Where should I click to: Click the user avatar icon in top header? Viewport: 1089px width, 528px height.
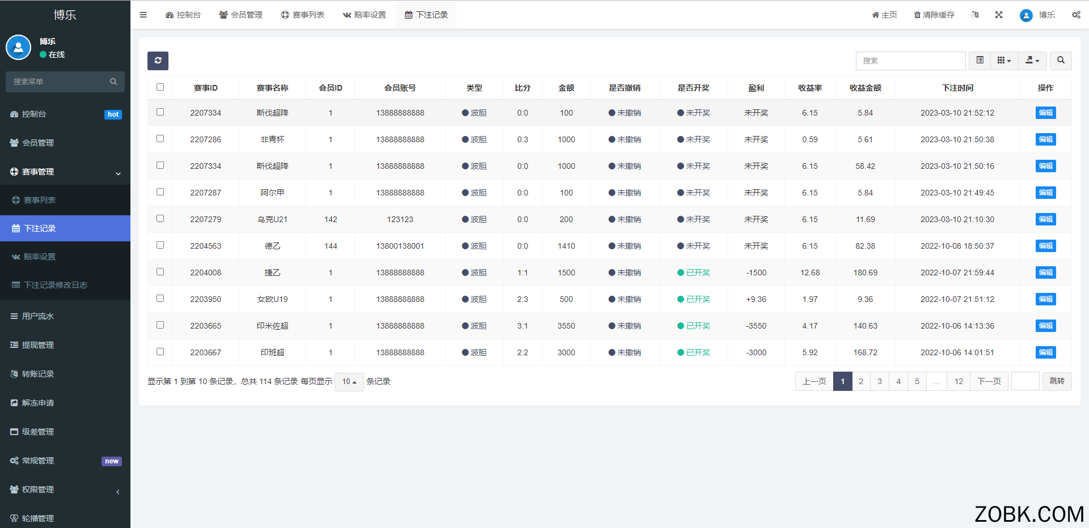1026,15
